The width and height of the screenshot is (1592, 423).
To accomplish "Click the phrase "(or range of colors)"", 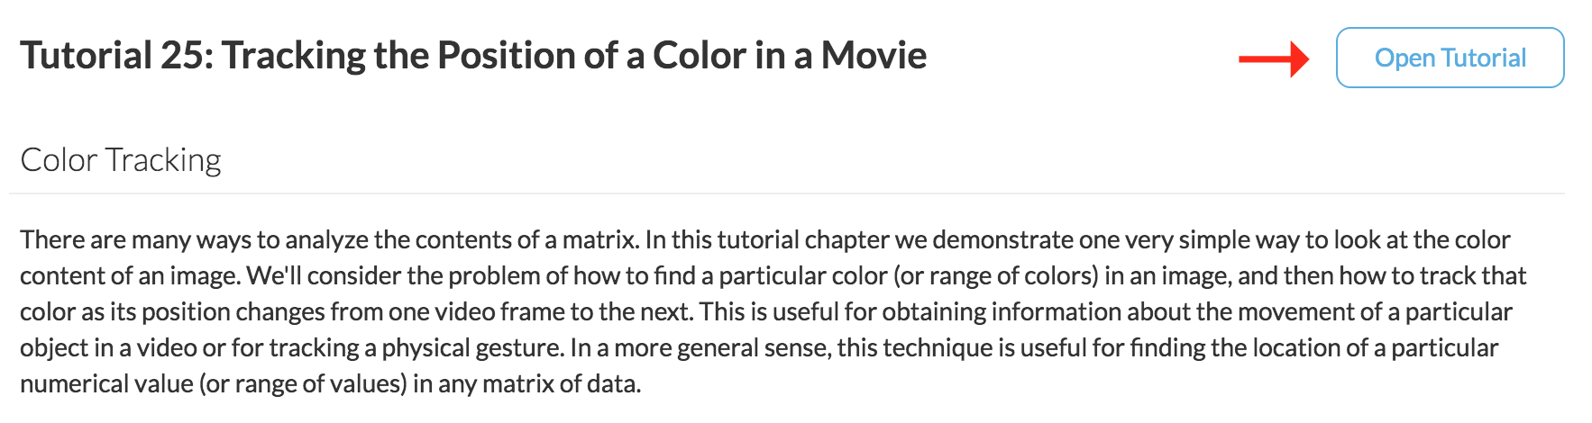I will (995, 275).
